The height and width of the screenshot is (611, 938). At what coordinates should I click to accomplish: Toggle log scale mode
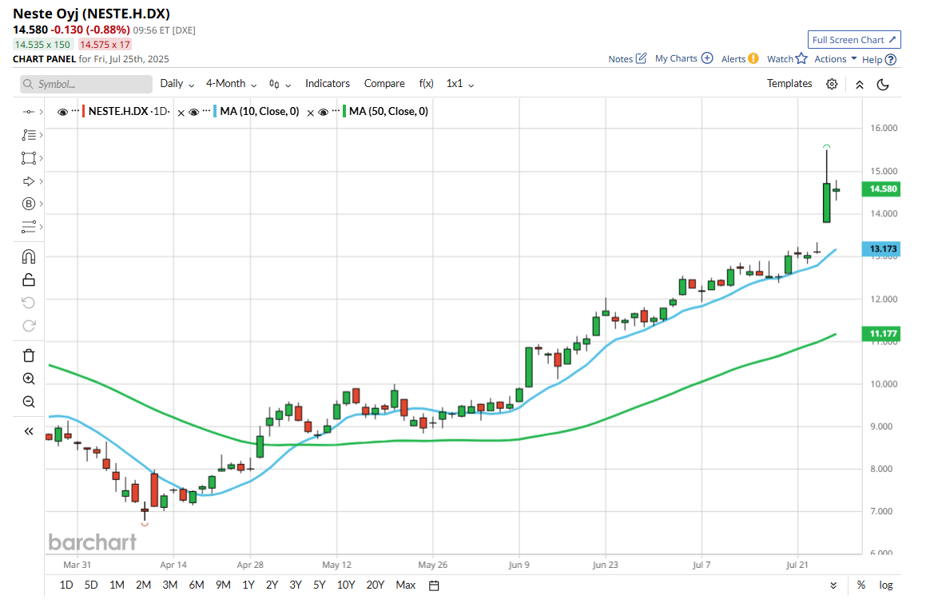[885, 585]
